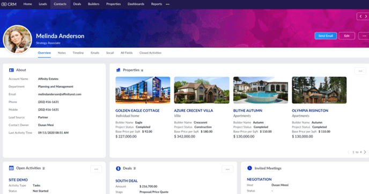This screenshot has height=194, width=369.
Task: Open more navigation modules ellipsis
Action: coord(167,4)
